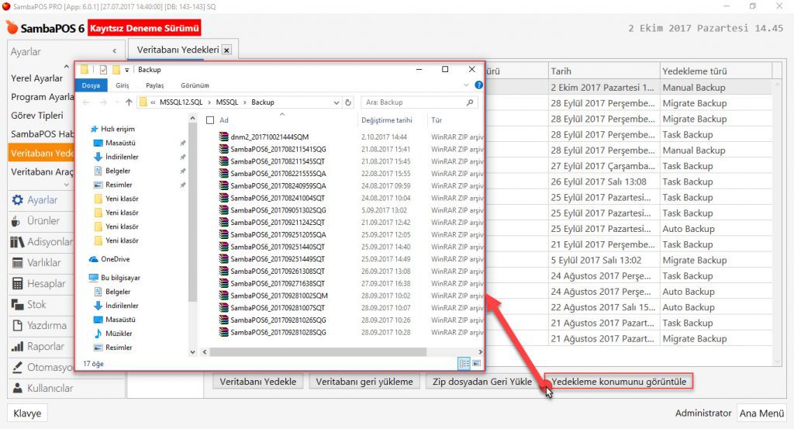Click the dnm2_201710021444SQM zip file icon
This screenshot has height=429, width=794.
(x=223, y=137)
